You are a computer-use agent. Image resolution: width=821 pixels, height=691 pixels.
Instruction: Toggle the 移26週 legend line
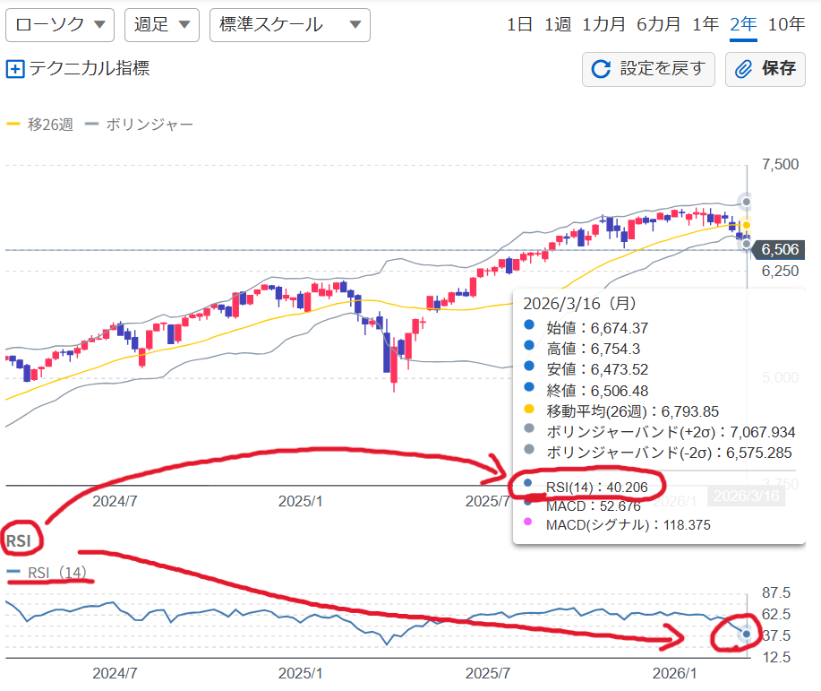[39, 125]
